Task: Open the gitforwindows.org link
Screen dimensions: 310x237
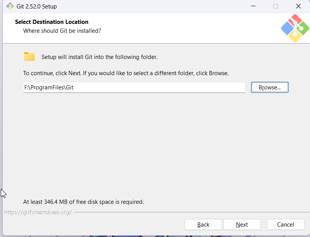Action: 38,212
